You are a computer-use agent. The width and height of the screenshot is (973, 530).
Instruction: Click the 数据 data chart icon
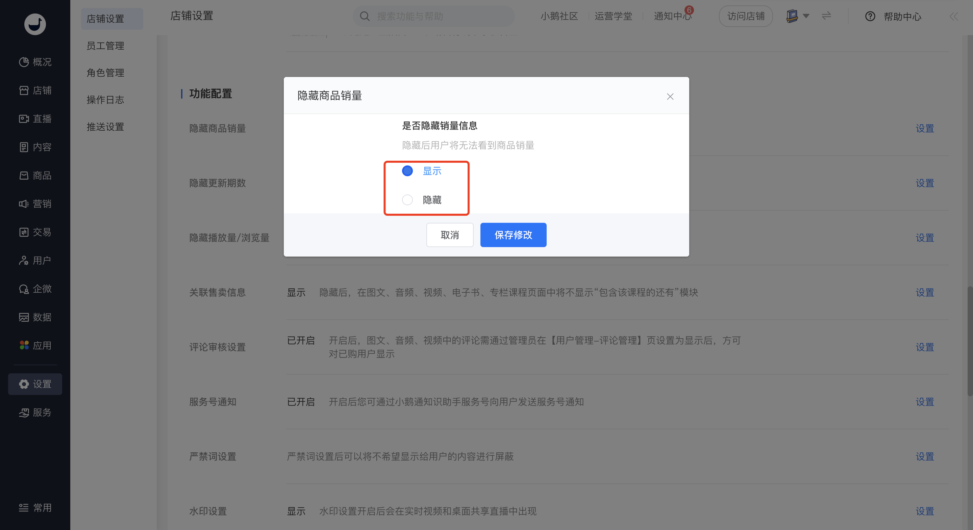[x=24, y=317]
